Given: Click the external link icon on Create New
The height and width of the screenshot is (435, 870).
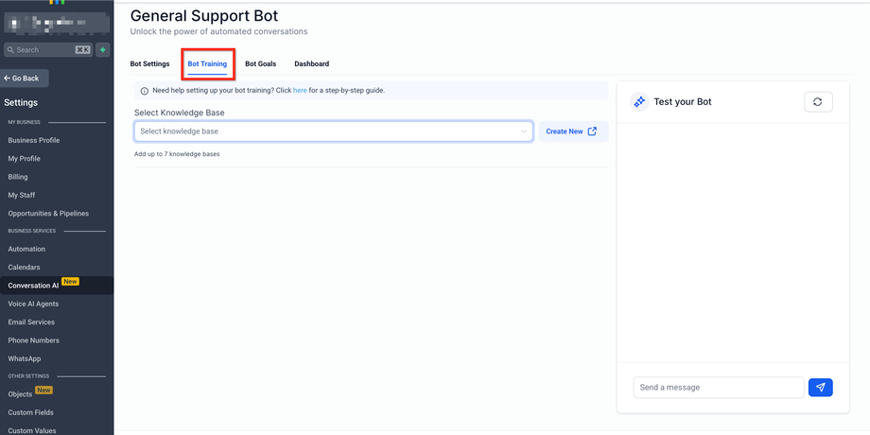Looking at the screenshot, I should coord(592,131).
